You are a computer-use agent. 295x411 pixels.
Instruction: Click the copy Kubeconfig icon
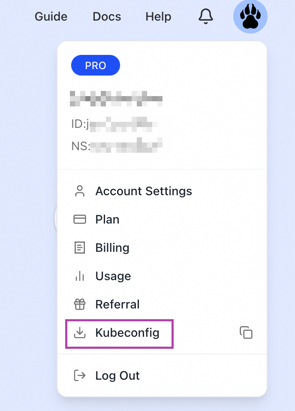coord(246,332)
